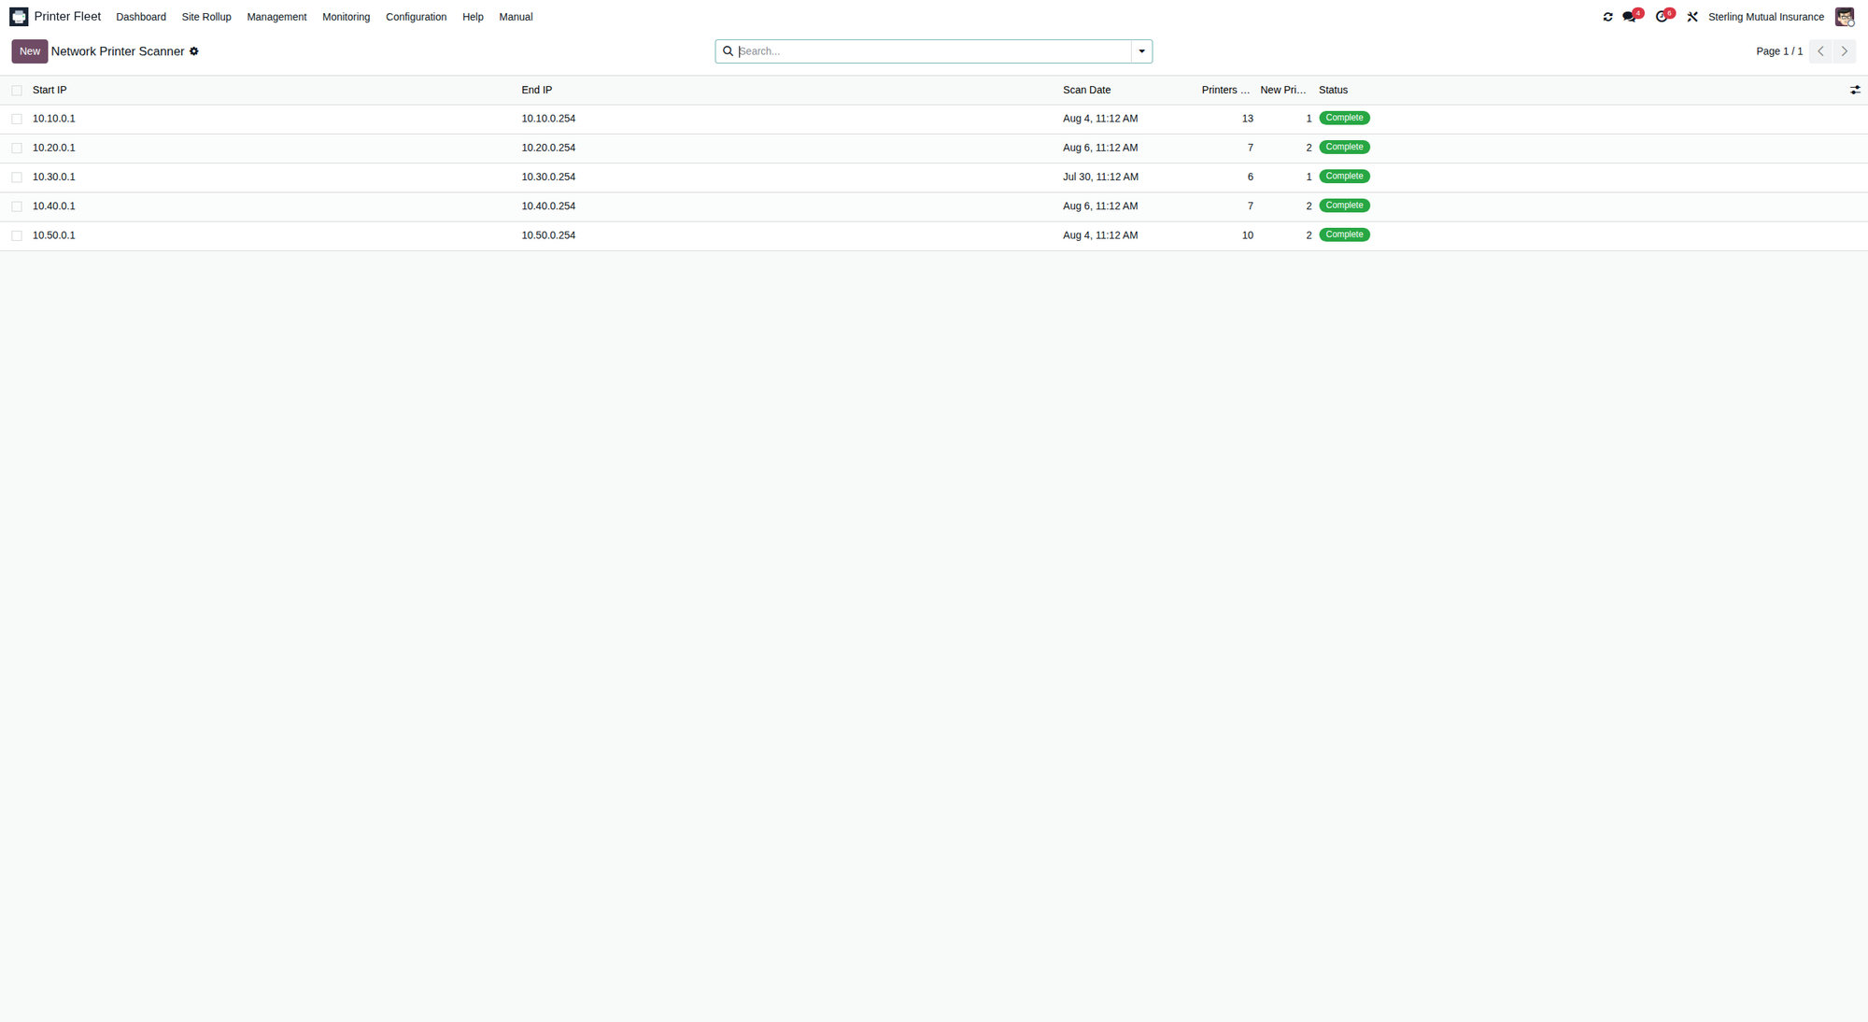The height and width of the screenshot is (1022, 1868).
Task: Open the Printer Fleet app home icon
Action: (19, 17)
